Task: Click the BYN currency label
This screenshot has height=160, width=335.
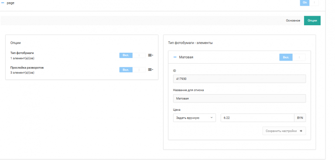Action: (x=300, y=118)
